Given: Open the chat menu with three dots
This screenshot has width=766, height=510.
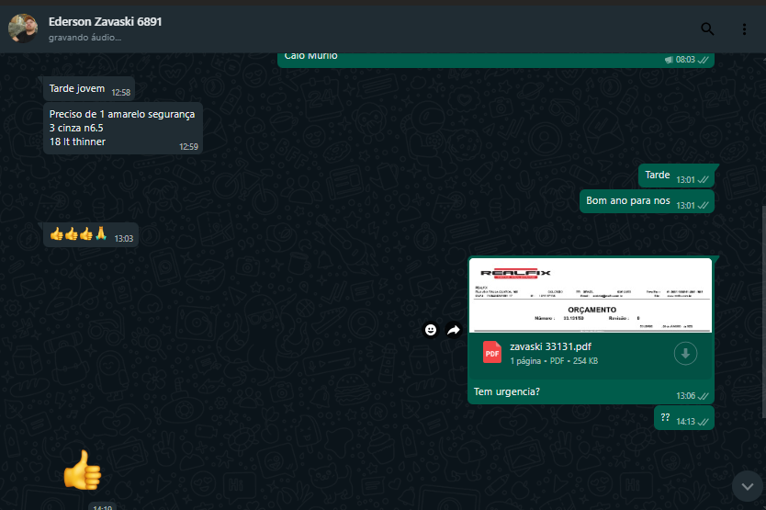Looking at the screenshot, I should (x=744, y=28).
